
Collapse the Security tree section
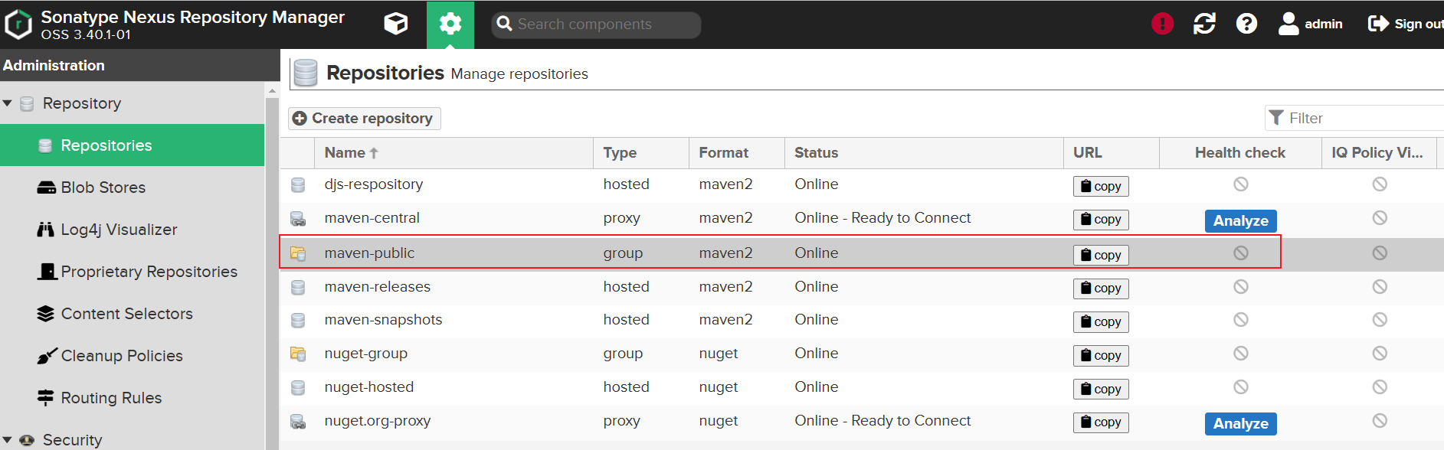(x=7, y=440)
